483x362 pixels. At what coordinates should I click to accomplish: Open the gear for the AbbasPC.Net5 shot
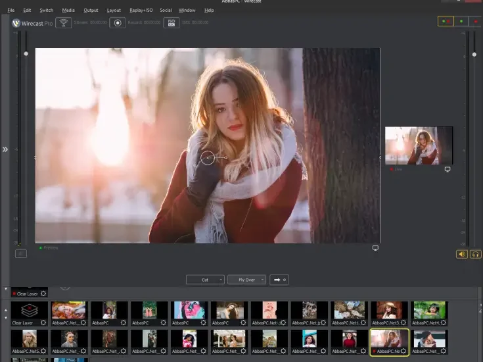(x=43, y=351)
